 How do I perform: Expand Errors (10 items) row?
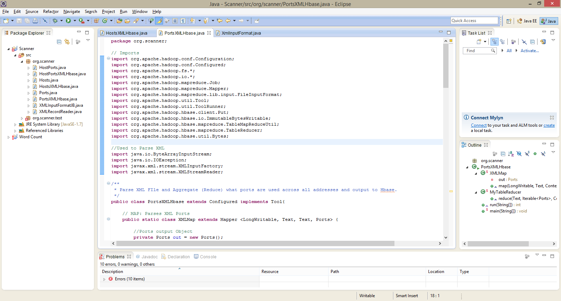pyautogui.click(x=104, y=279)
